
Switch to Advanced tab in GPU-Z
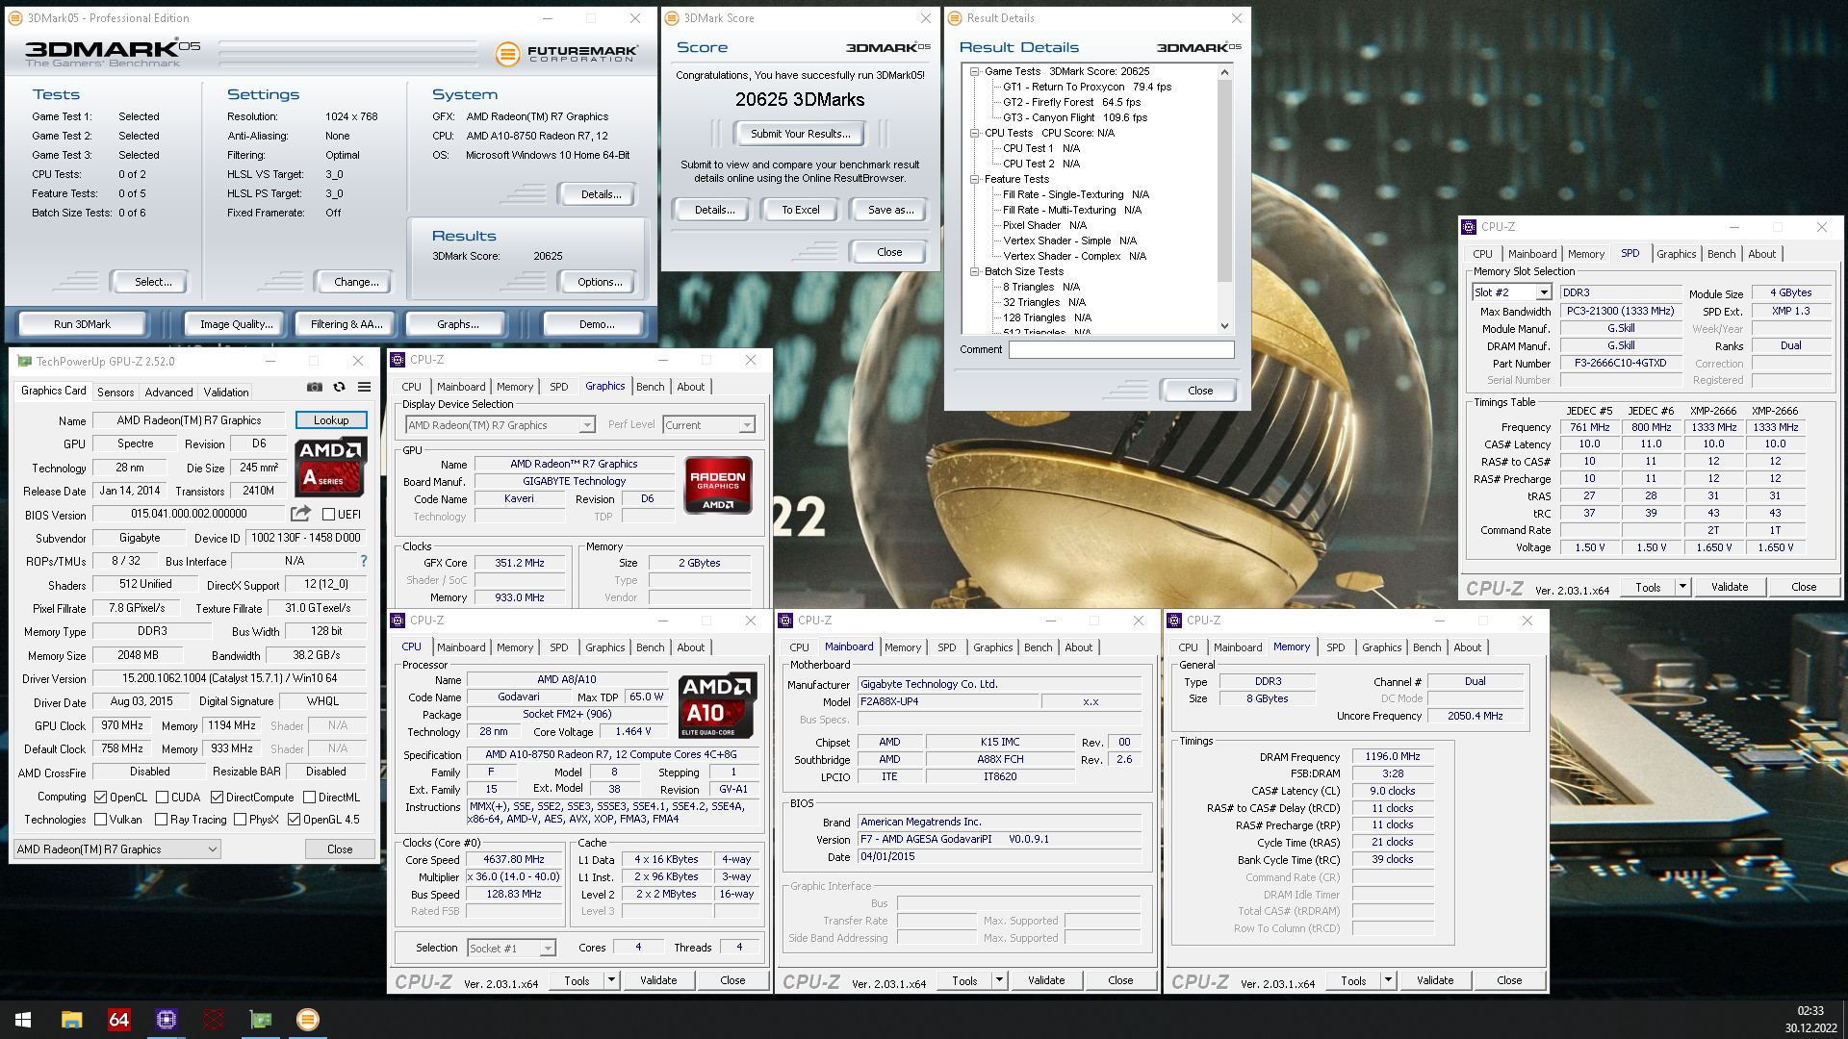168,393
